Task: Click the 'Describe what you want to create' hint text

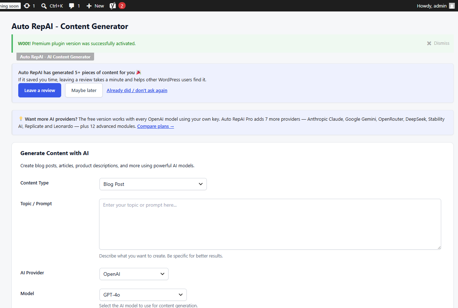Action: tap(161, 256)
